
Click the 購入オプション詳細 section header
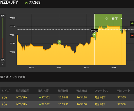coord(13,77)
